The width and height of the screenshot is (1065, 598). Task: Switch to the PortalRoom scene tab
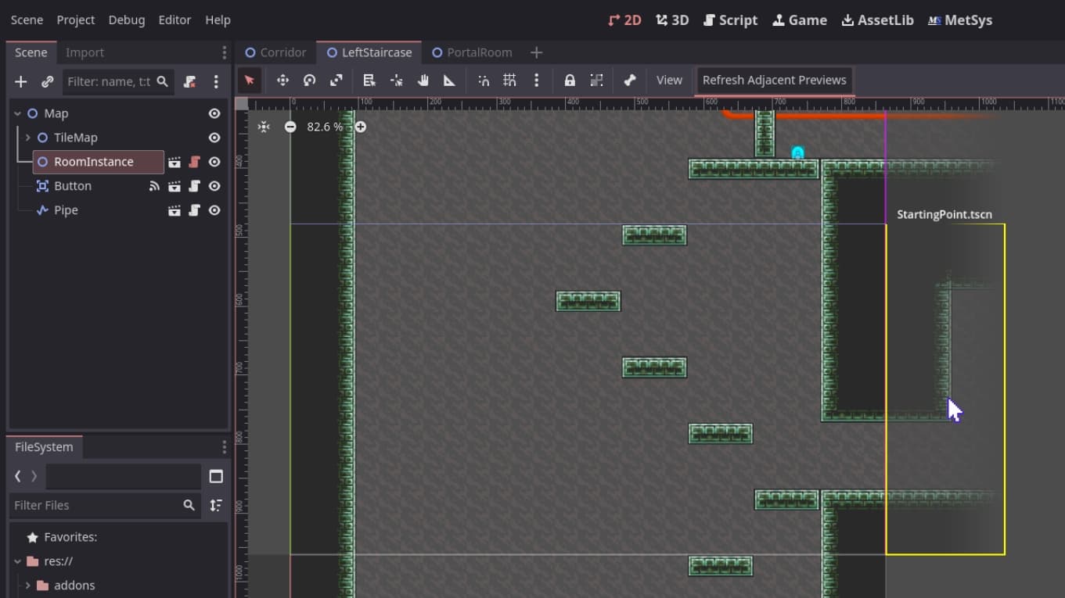click(478, 52)
